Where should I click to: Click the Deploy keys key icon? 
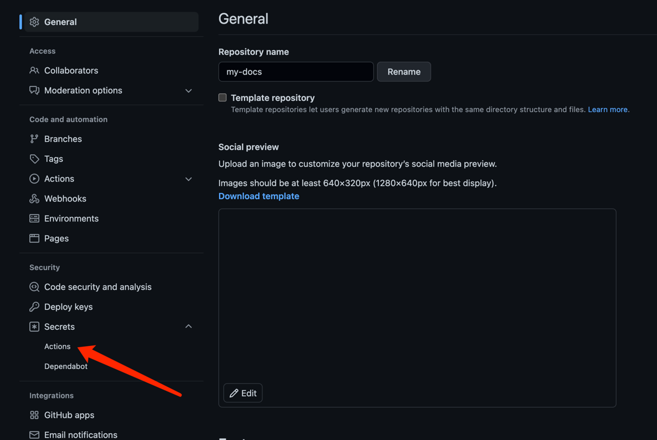tap(34, 307)
